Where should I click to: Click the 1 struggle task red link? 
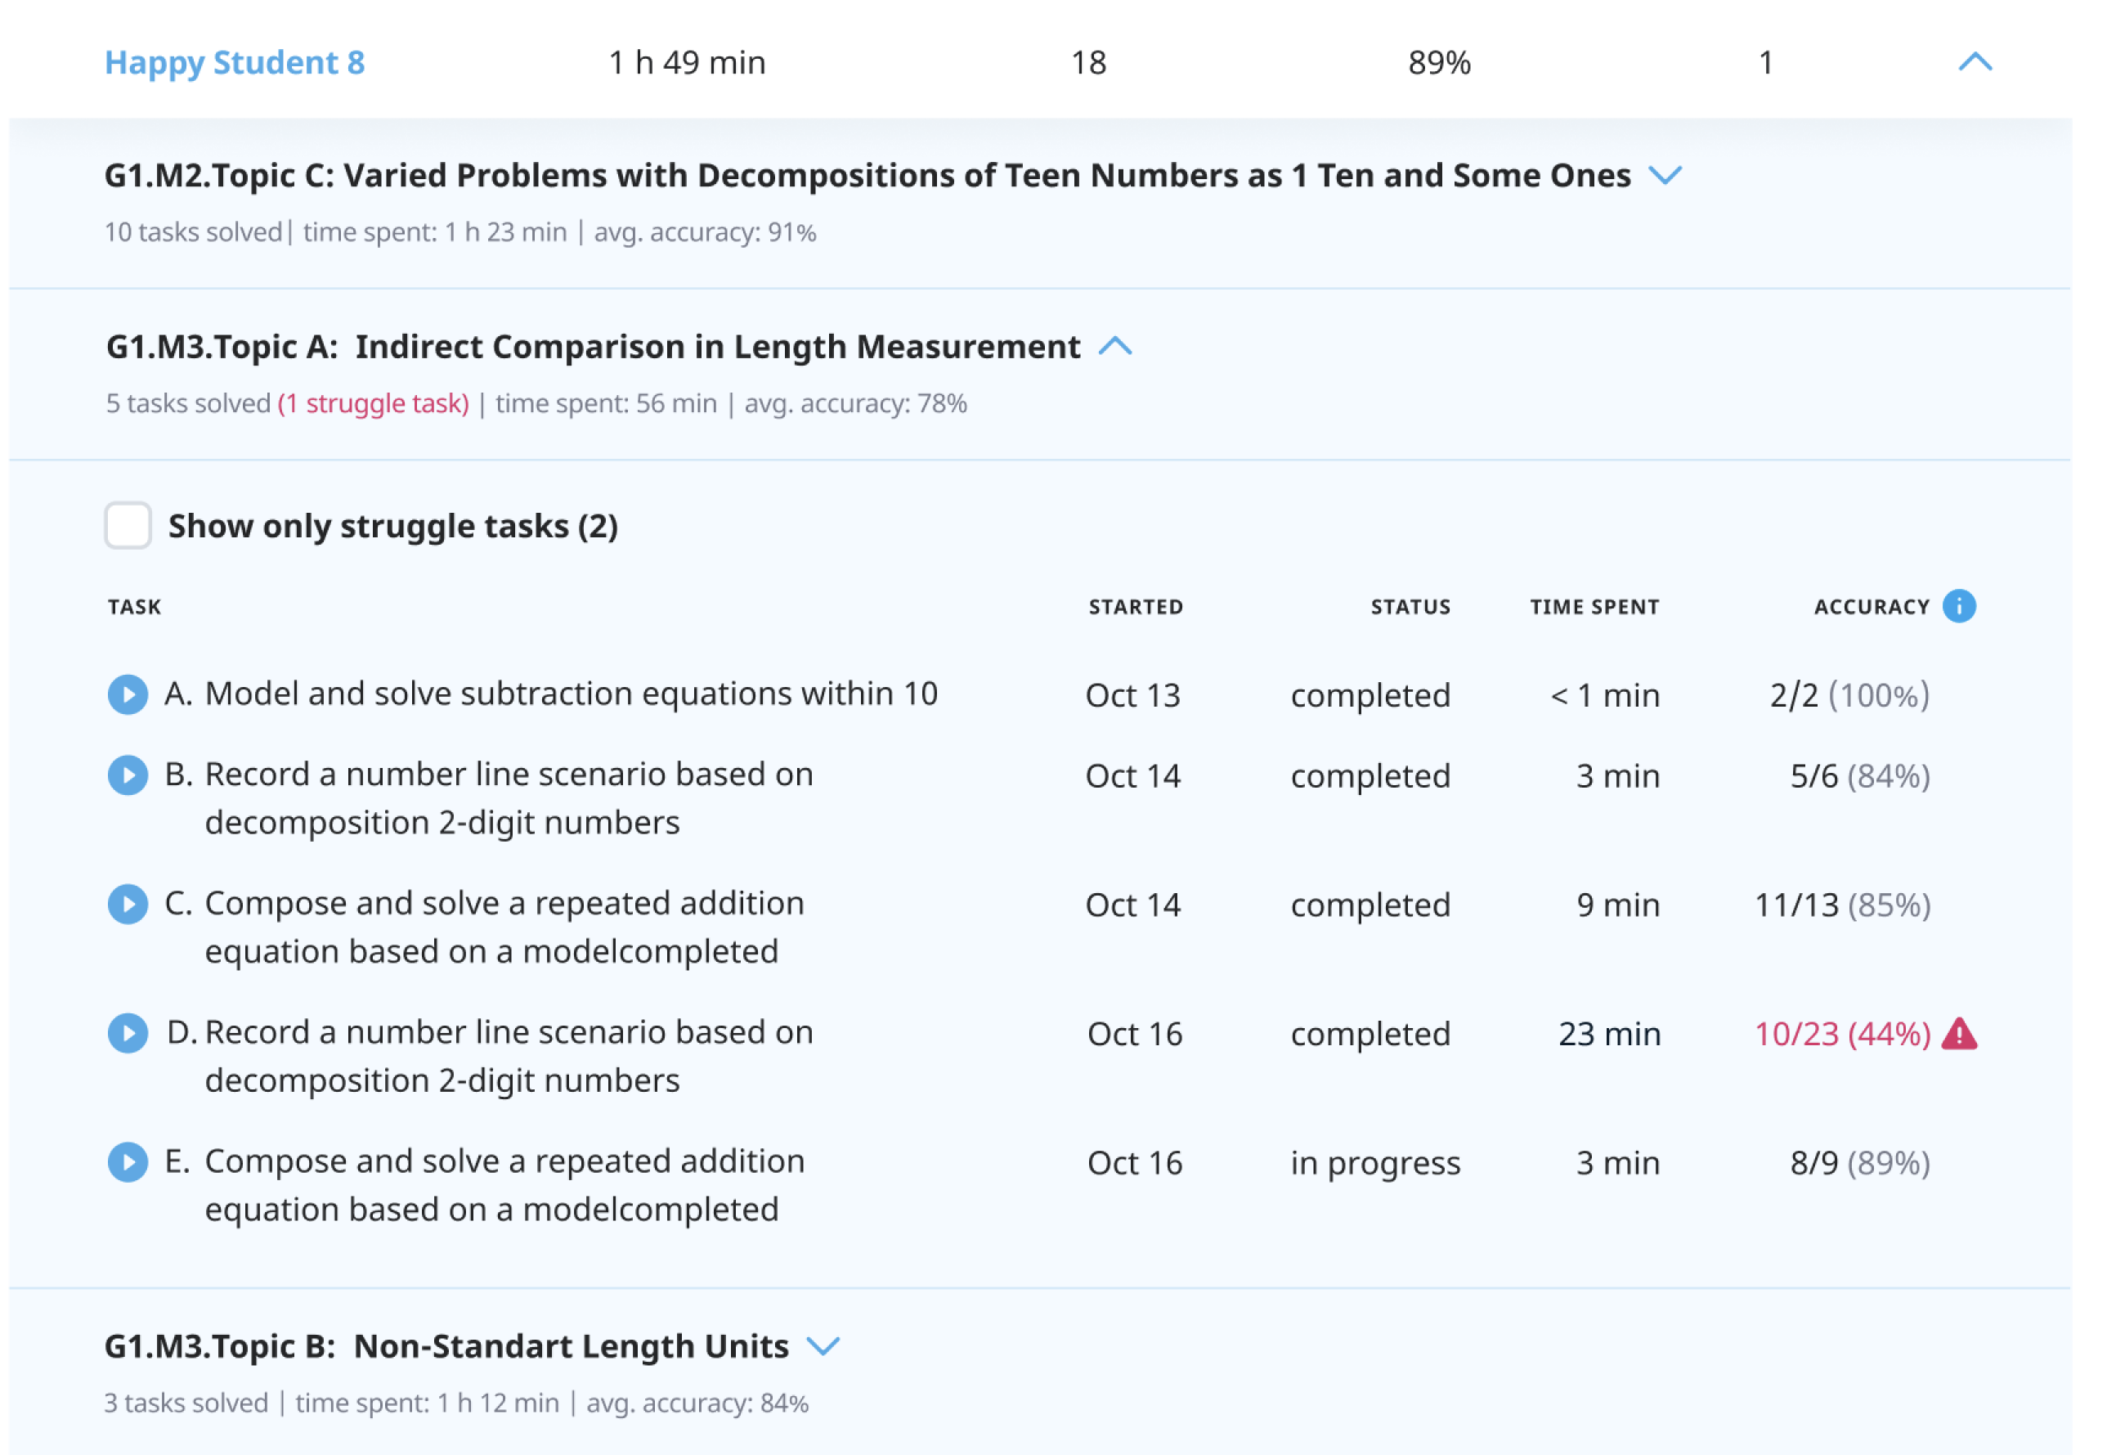[x=374, y=403]
